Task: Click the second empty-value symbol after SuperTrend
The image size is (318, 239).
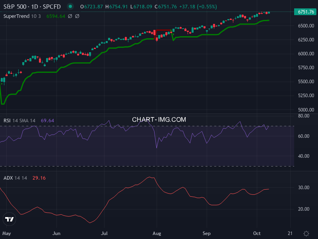Action: point(77,16)
